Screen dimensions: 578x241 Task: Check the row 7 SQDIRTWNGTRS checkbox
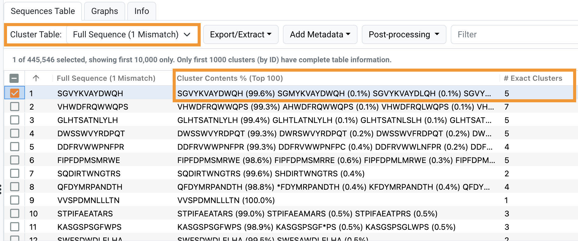coord(15,173)
